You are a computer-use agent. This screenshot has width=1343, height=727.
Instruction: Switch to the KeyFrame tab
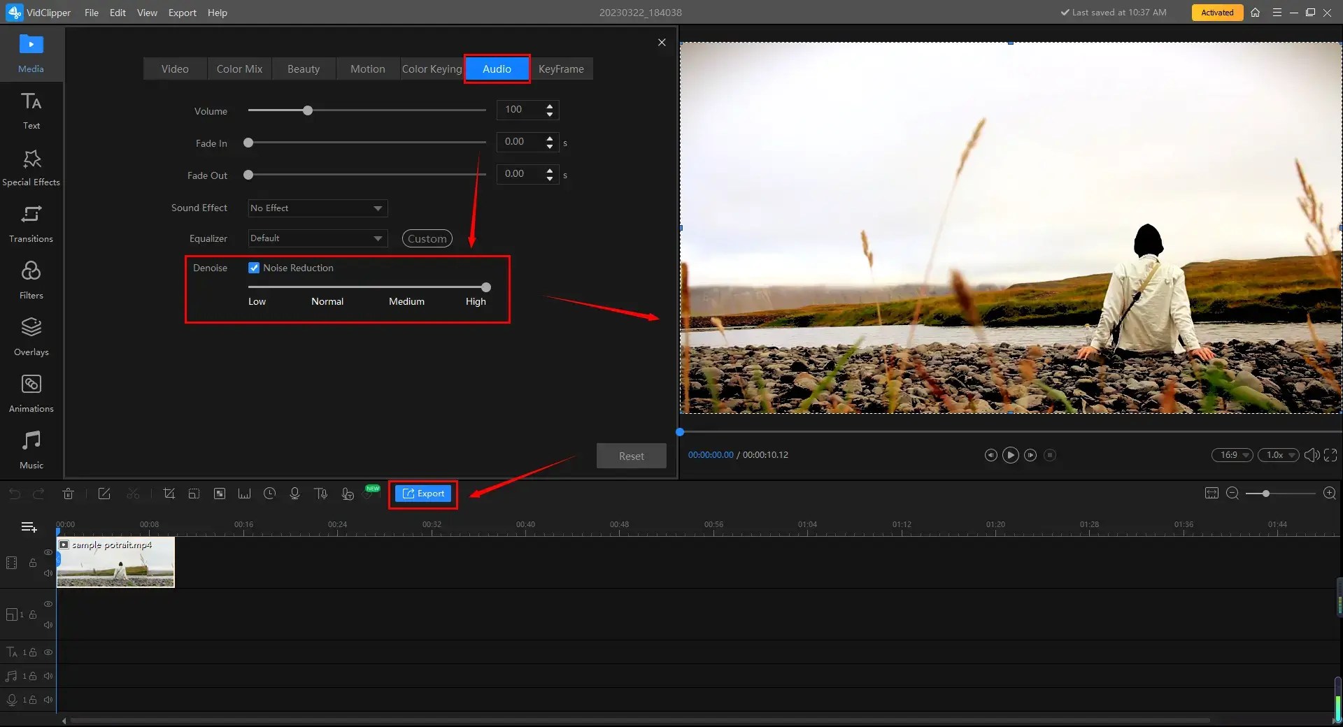[562, 69]
